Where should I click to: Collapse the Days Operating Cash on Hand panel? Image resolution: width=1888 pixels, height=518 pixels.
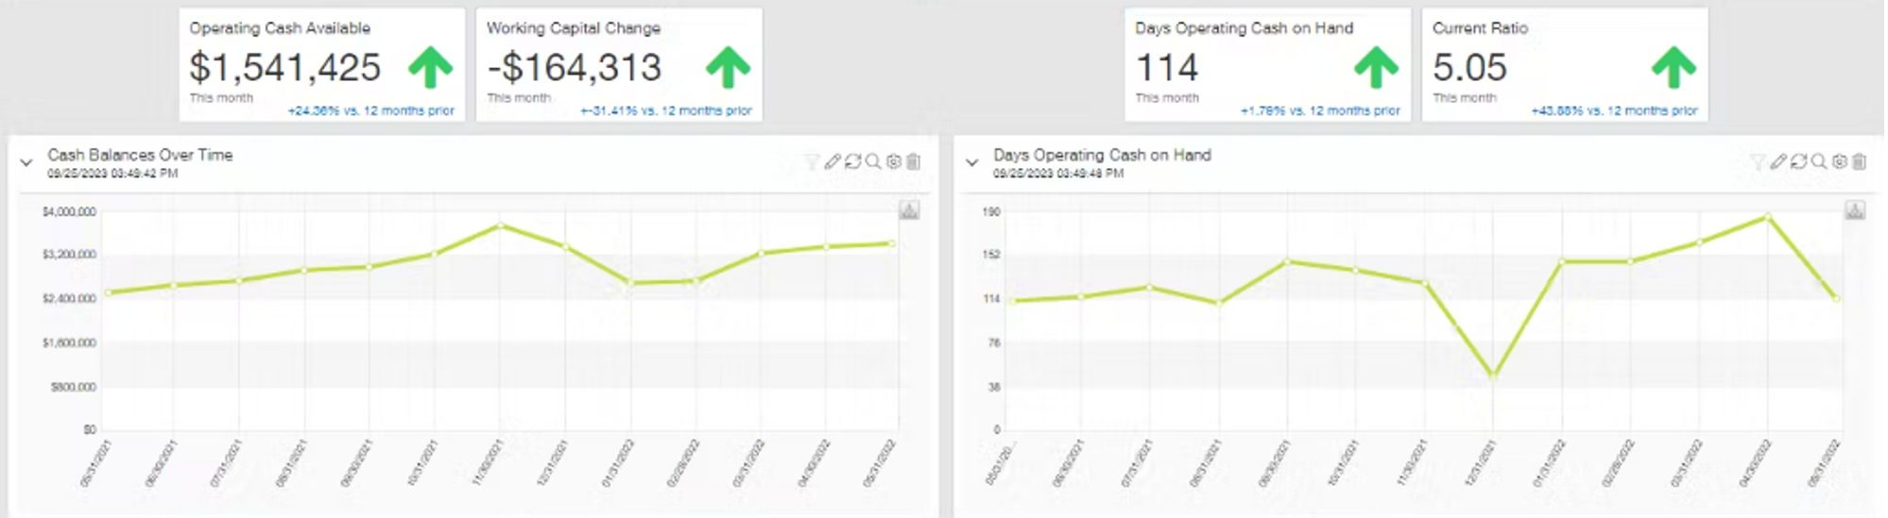(x=971, y=163)
